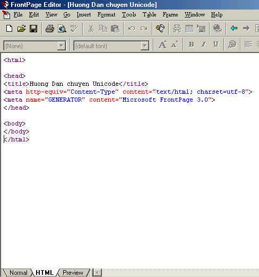Open the Window menu
This screenshot has width=259, height=277.
pos(195,15)
